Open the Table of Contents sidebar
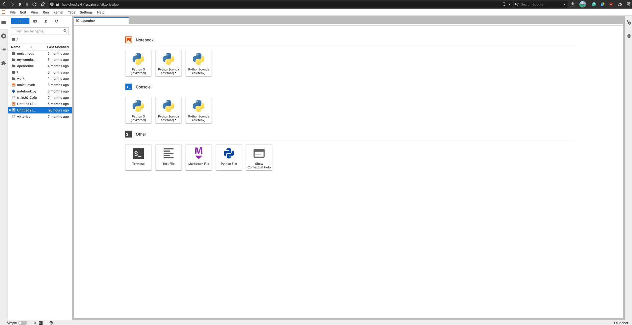The image size is (632, 325). [4, 49]
